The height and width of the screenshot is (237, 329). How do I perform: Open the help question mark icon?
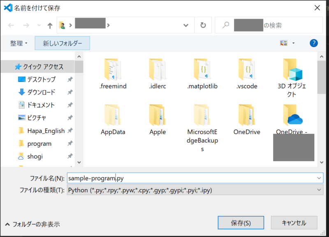(x=314, y=43)
